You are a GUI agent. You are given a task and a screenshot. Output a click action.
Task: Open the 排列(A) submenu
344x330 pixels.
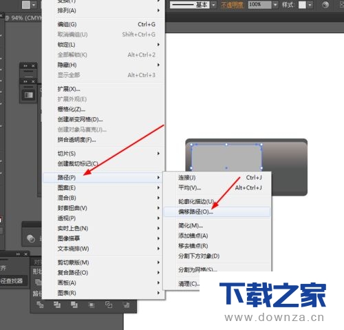pyautogui.click(x=104, y=10)
